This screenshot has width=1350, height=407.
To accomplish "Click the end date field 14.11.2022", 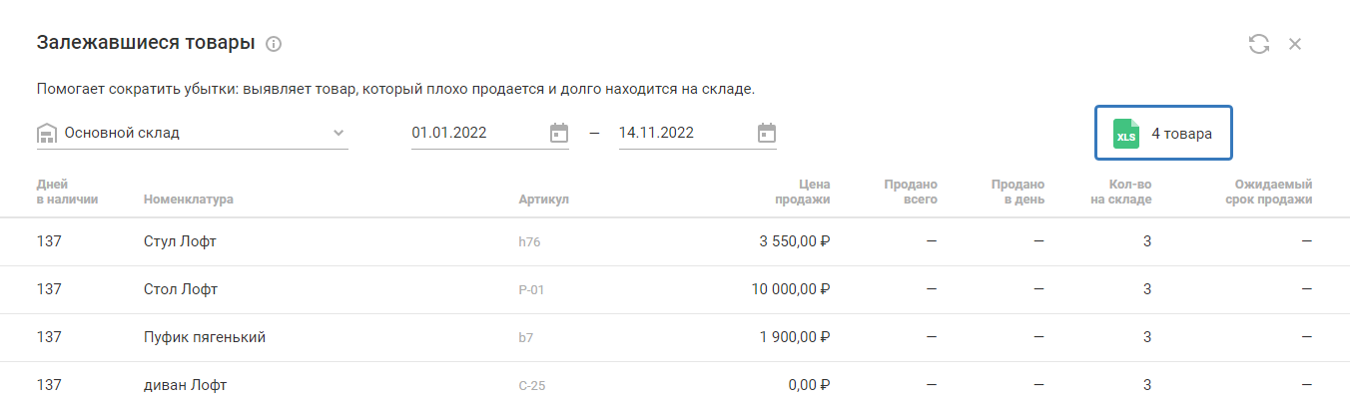I will 683,133.
